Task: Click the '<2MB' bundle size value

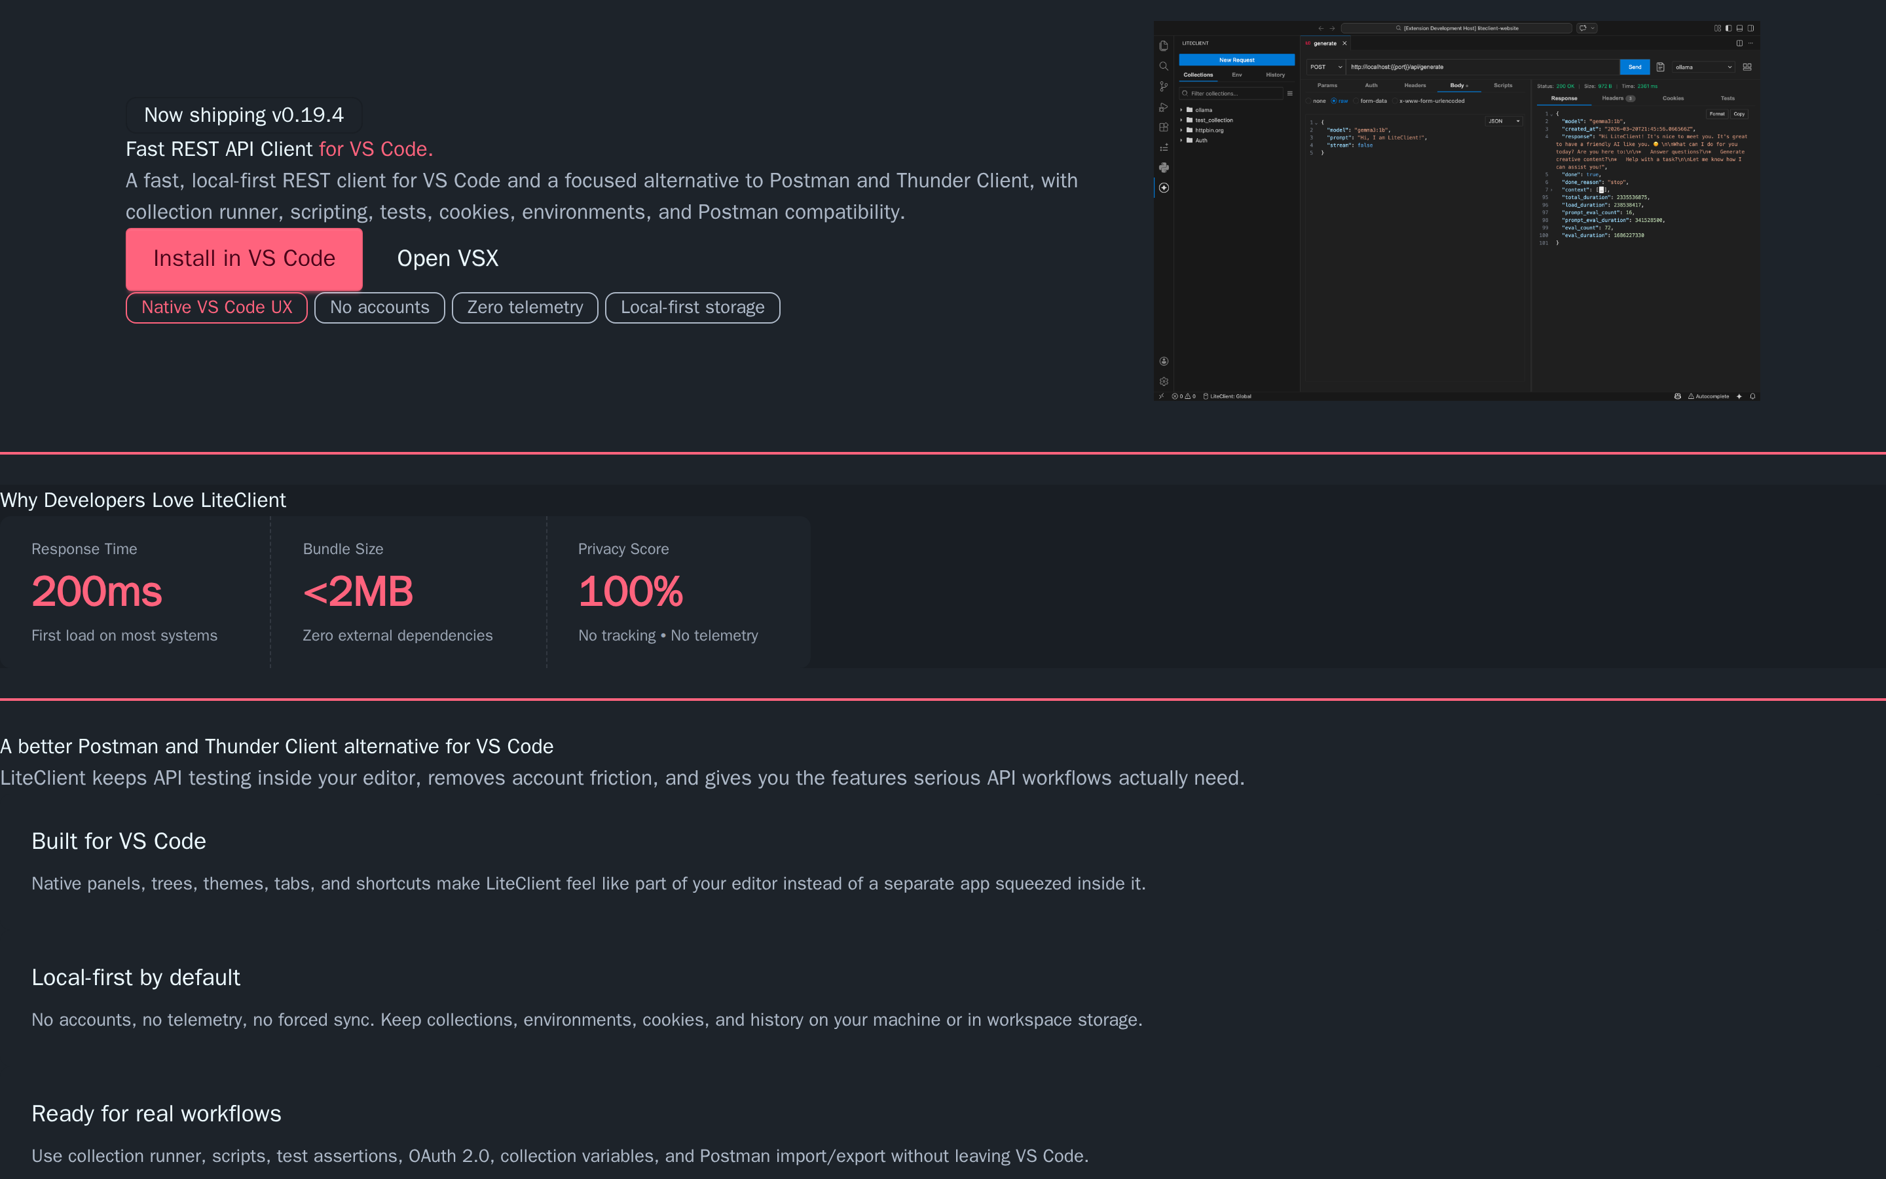Action: pos(358,591)
